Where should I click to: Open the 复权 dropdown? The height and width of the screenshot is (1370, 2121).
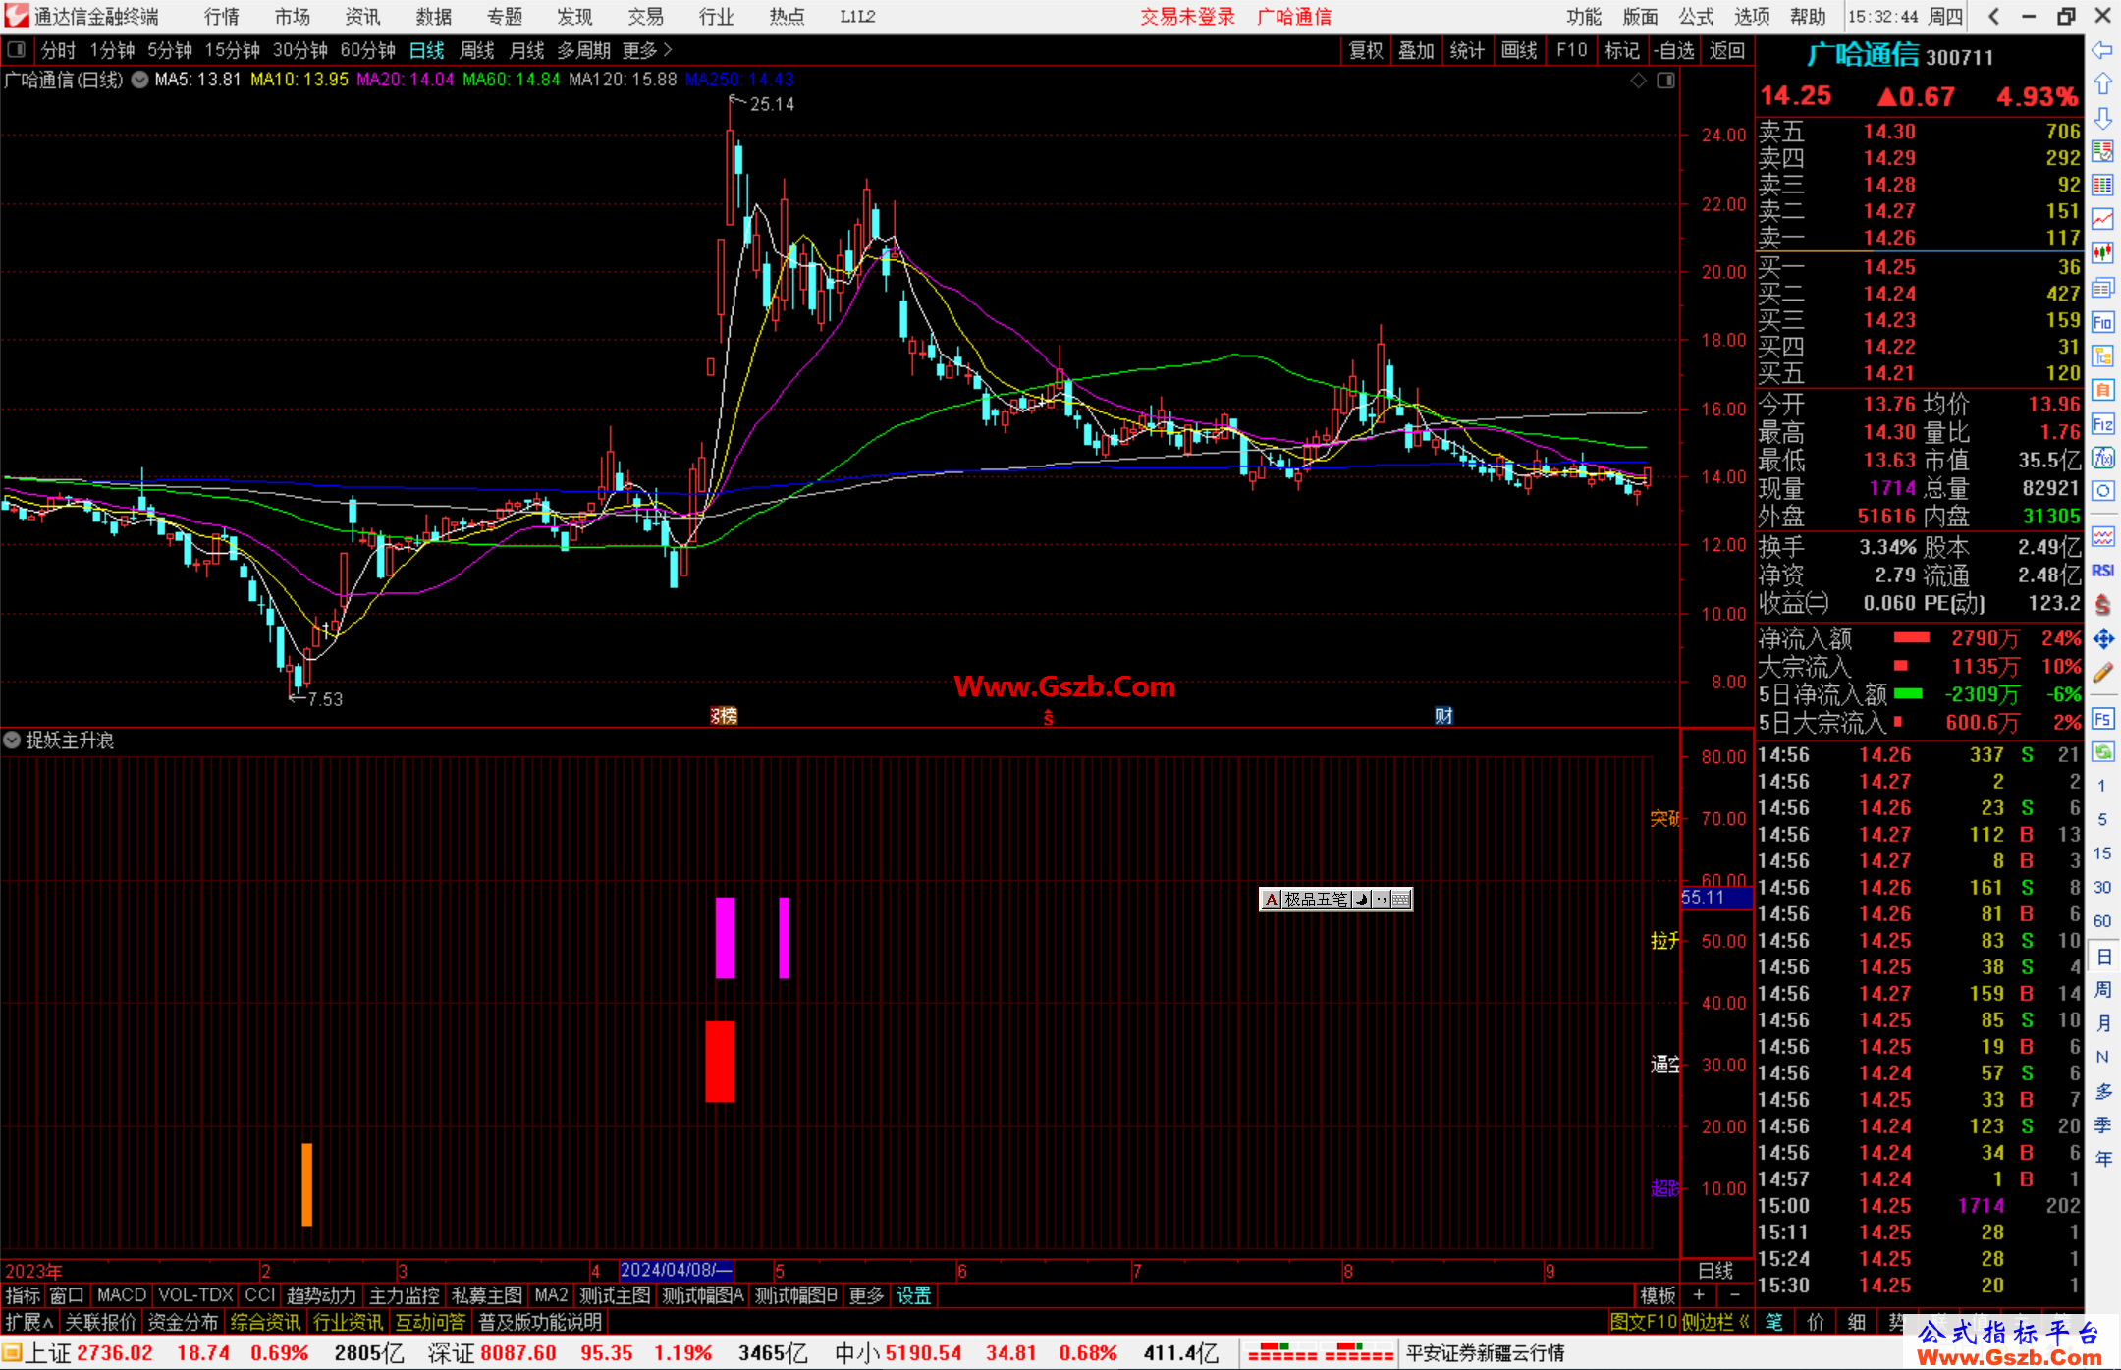(x=1366, y=50)
